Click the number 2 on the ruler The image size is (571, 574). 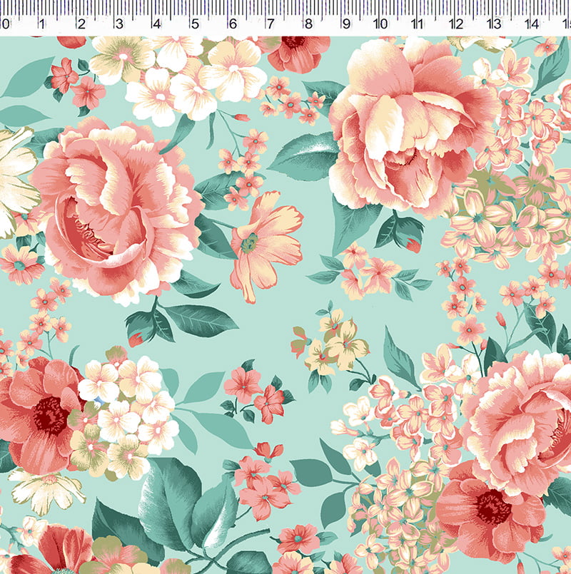click(x=81, y=24)
